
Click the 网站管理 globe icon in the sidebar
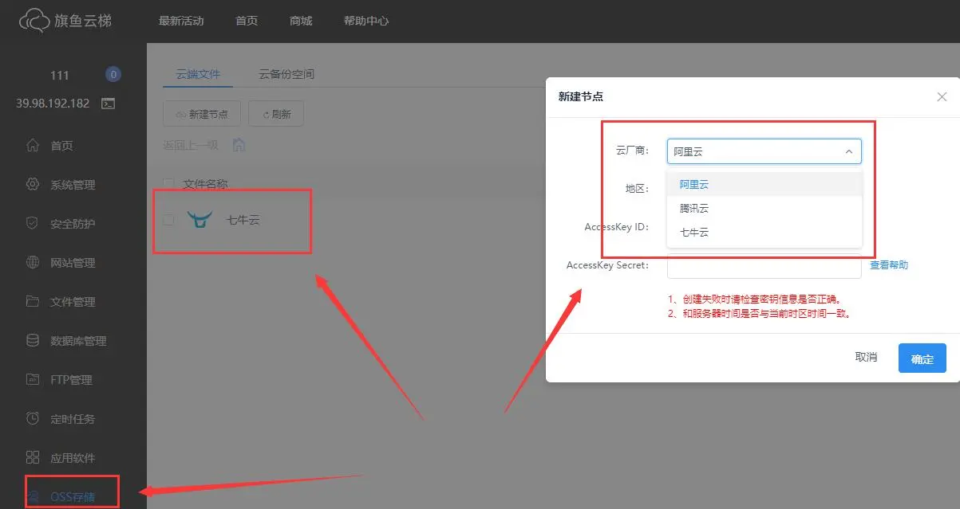tap(33, 263)
